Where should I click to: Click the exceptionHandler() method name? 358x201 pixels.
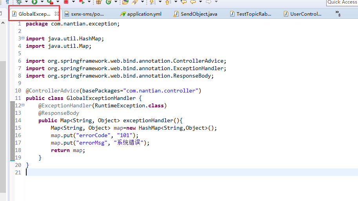151,120
